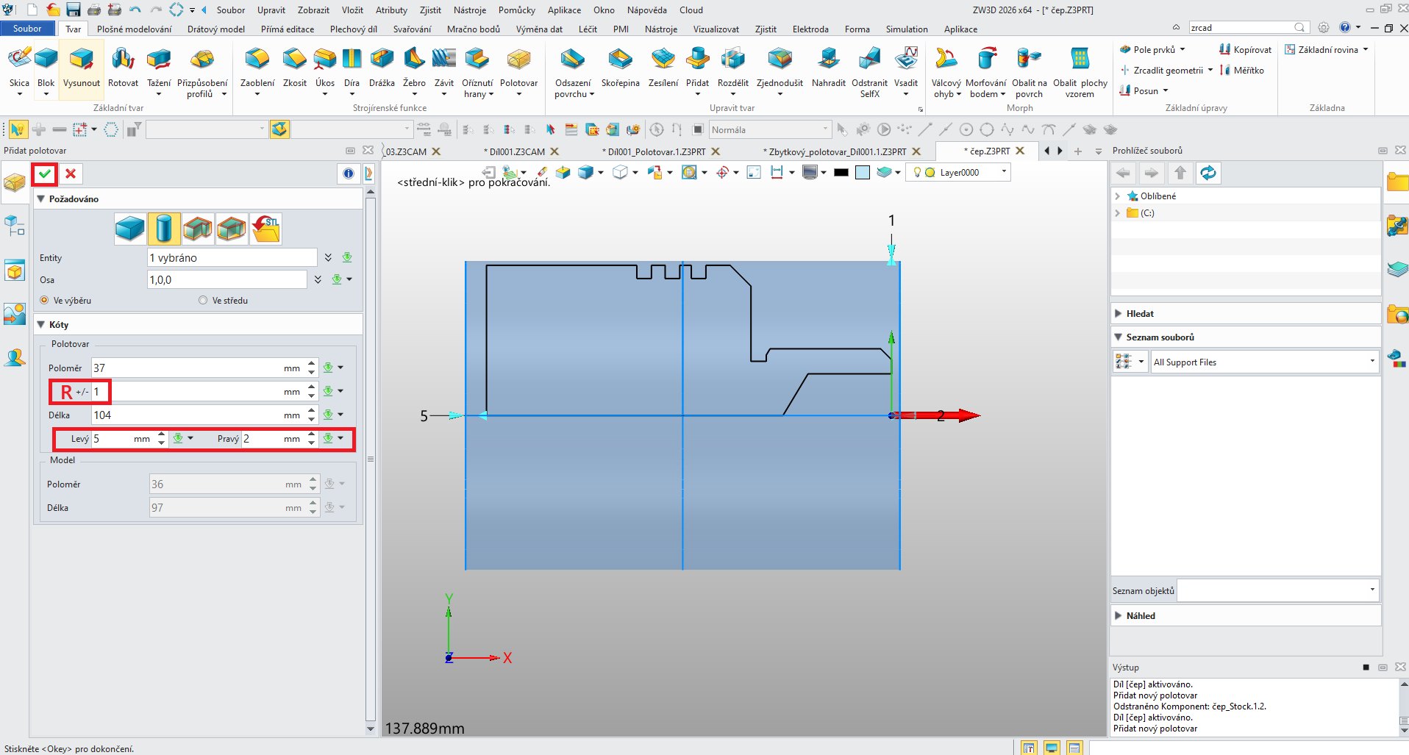Expand the Oblíbené tree node

(x=1118, y=196)
